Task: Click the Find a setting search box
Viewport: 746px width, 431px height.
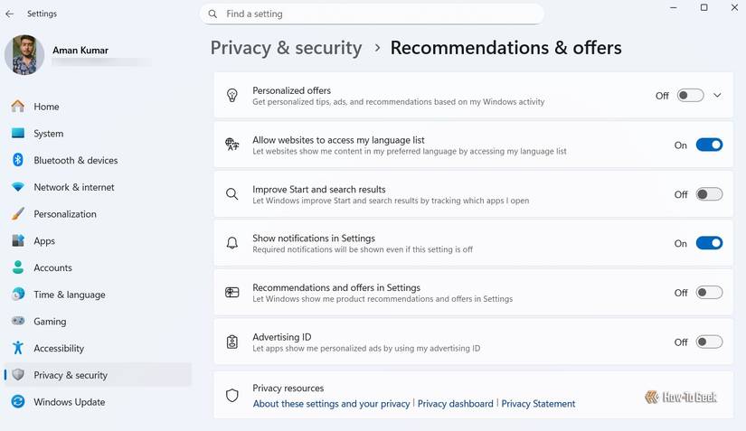Action: (x=380, y=14)
